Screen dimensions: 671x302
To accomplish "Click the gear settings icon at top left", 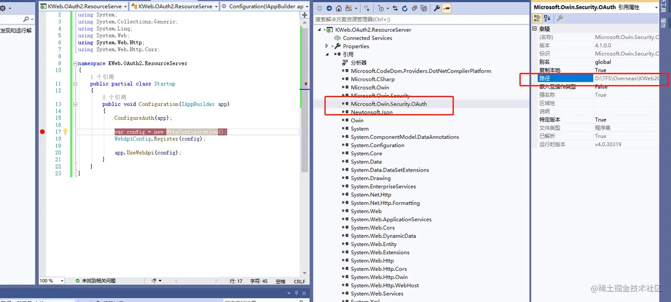I will pyautogui.click(x=4, y=8).
